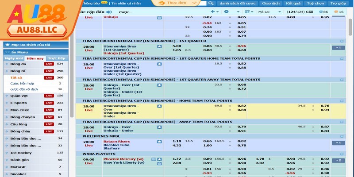Viewport: 354px width, 177px height.
Task: Open the Phoenix Mercury statistics icon
Action: click(154, 159)
